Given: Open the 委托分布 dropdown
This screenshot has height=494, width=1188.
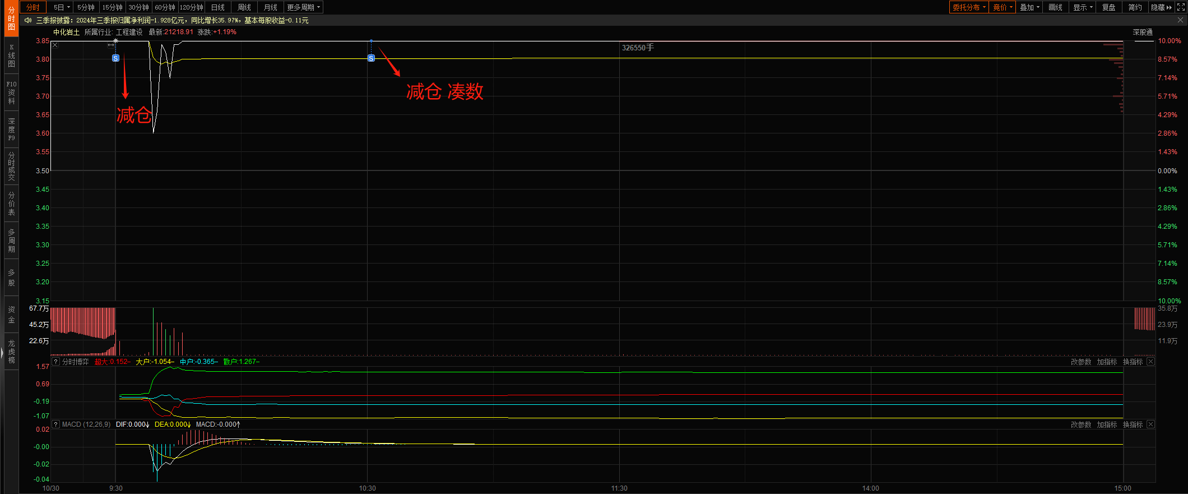Looking at the screenshot, I should pos(969,7).
